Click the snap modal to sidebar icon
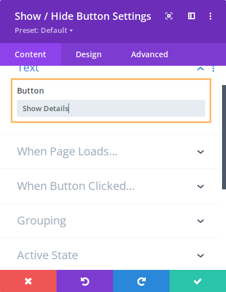Image resolution: width=226 pixels, height=292 pixels. point(192,16)
